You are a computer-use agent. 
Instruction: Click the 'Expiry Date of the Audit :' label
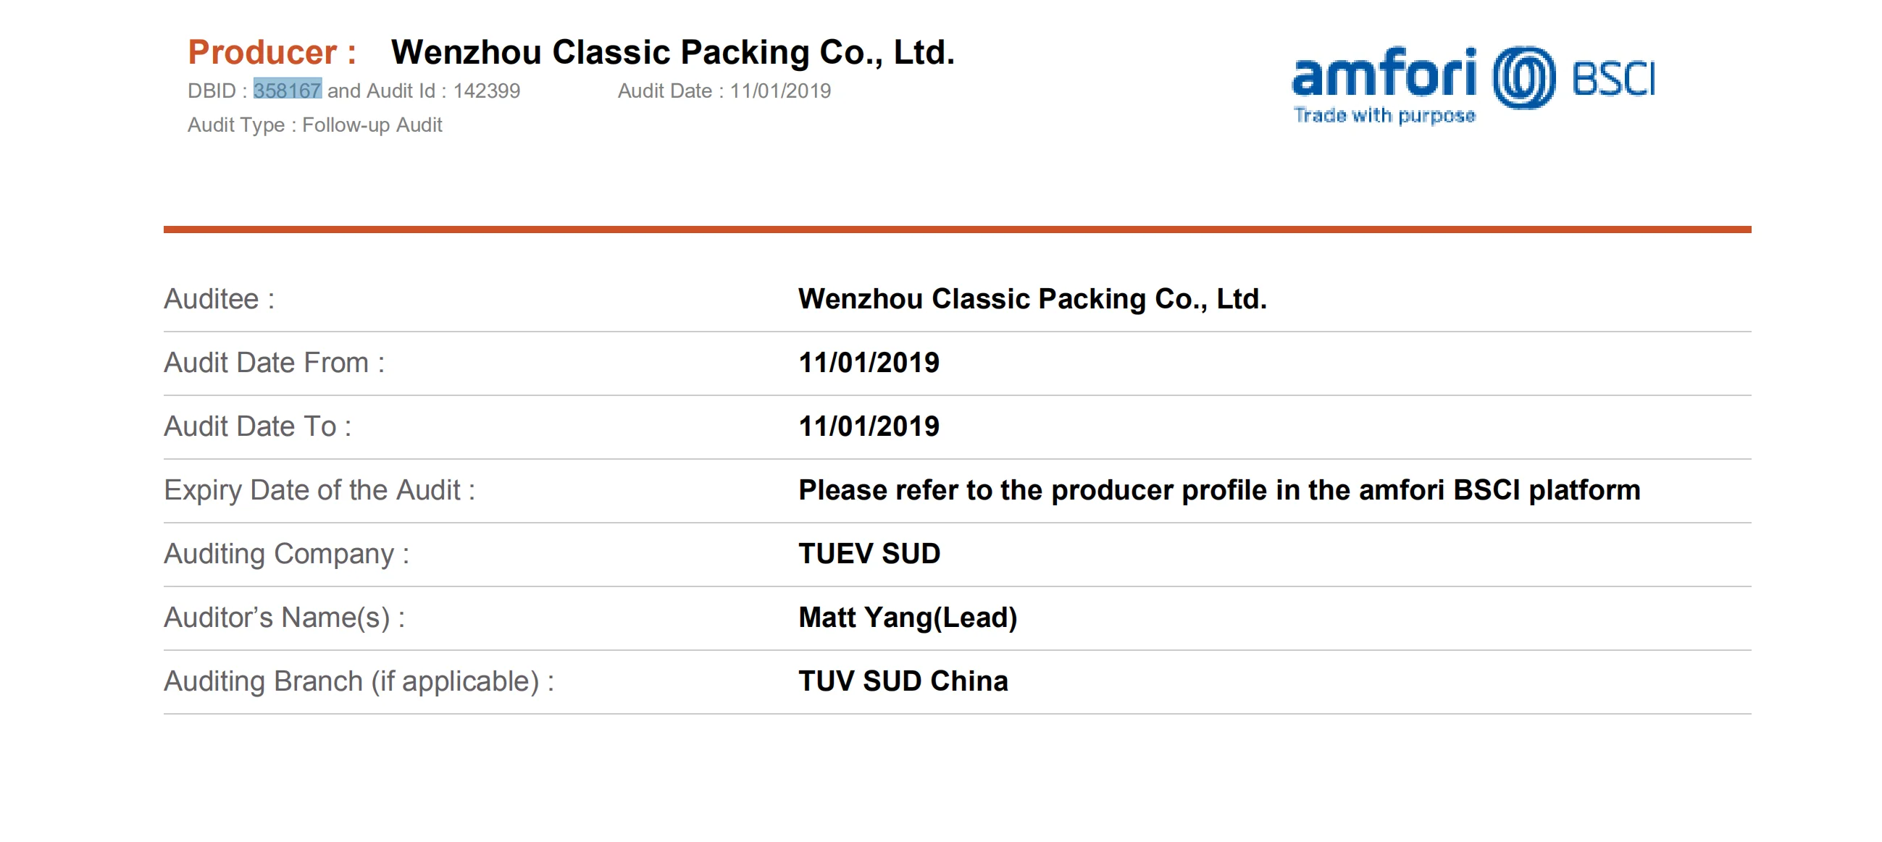[x=319, y=490]
